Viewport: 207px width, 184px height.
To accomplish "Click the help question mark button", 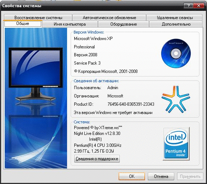I will pyautogui.click(x=188, y=6).
